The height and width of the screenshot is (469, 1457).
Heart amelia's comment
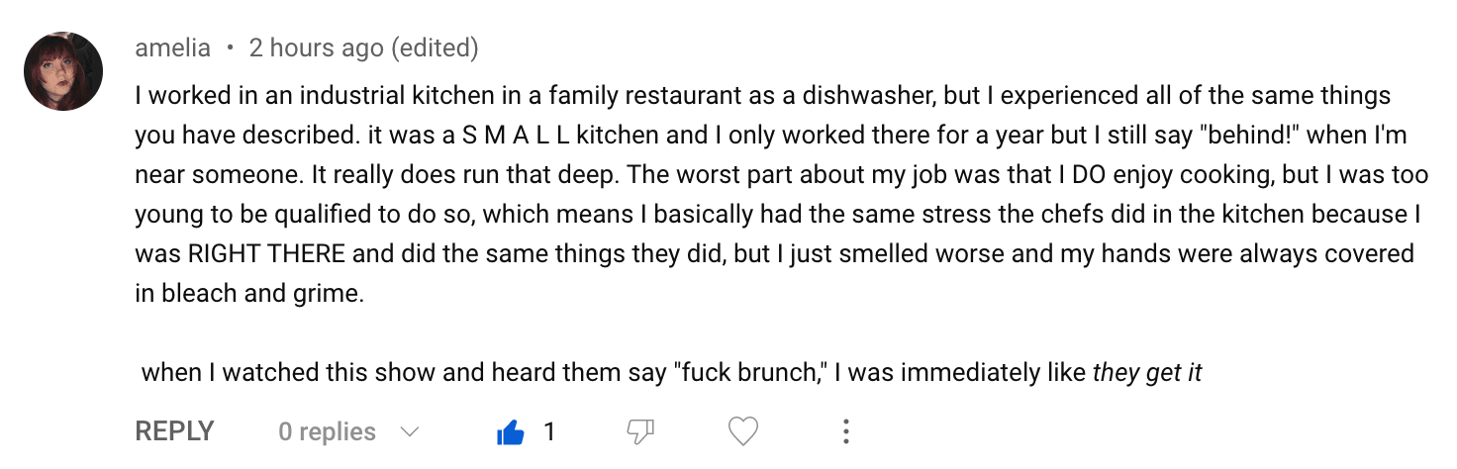743,432
